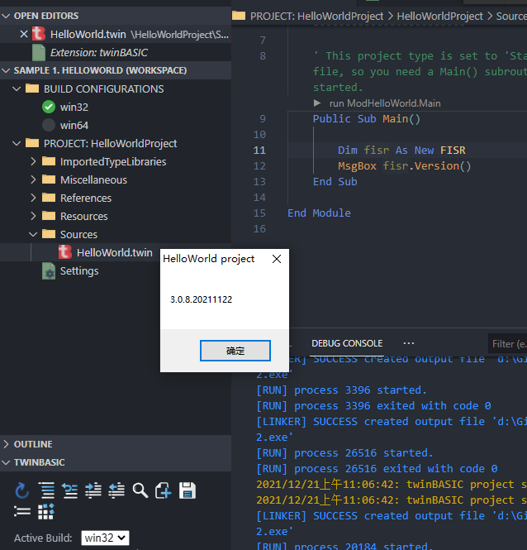527x550 pixels.
Task: Click the HelloWorld project dialog title
Action: pyautogui.click(x=208, y=259)
